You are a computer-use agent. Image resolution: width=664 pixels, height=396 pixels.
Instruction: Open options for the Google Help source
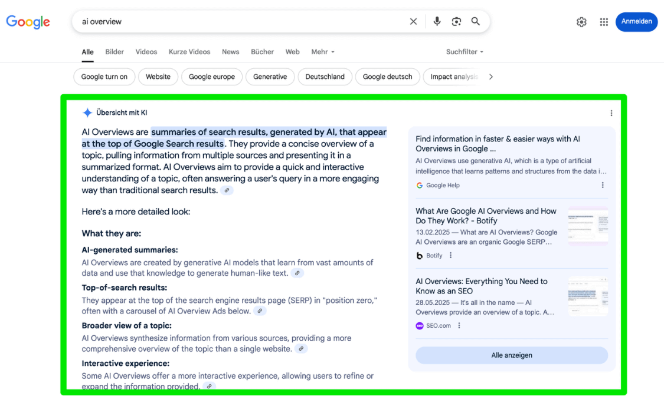click(603, 185)
